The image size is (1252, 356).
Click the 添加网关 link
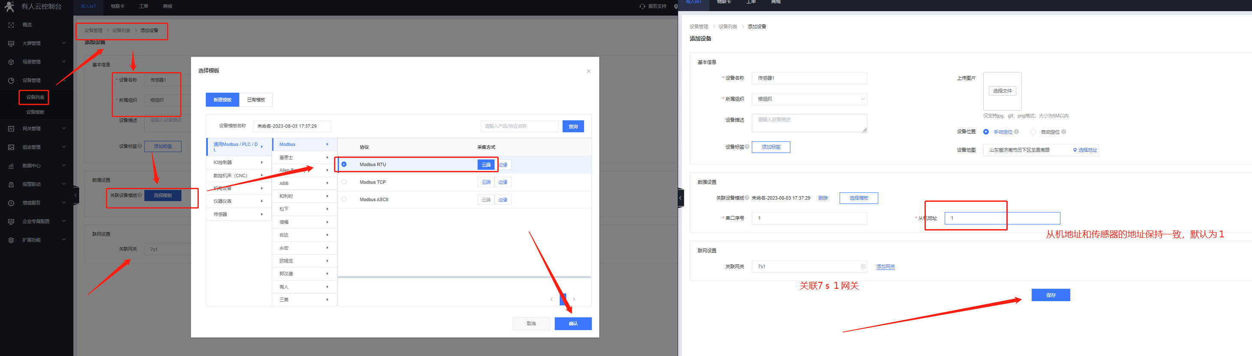tap(885, 266)
